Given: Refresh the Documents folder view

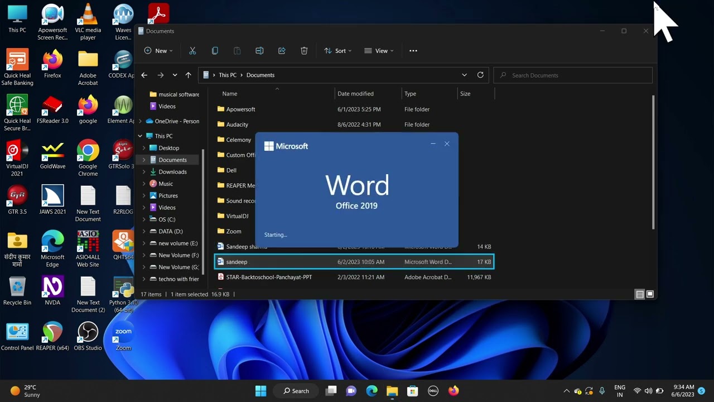Looking at the screenshot, I should click(480, 75).
